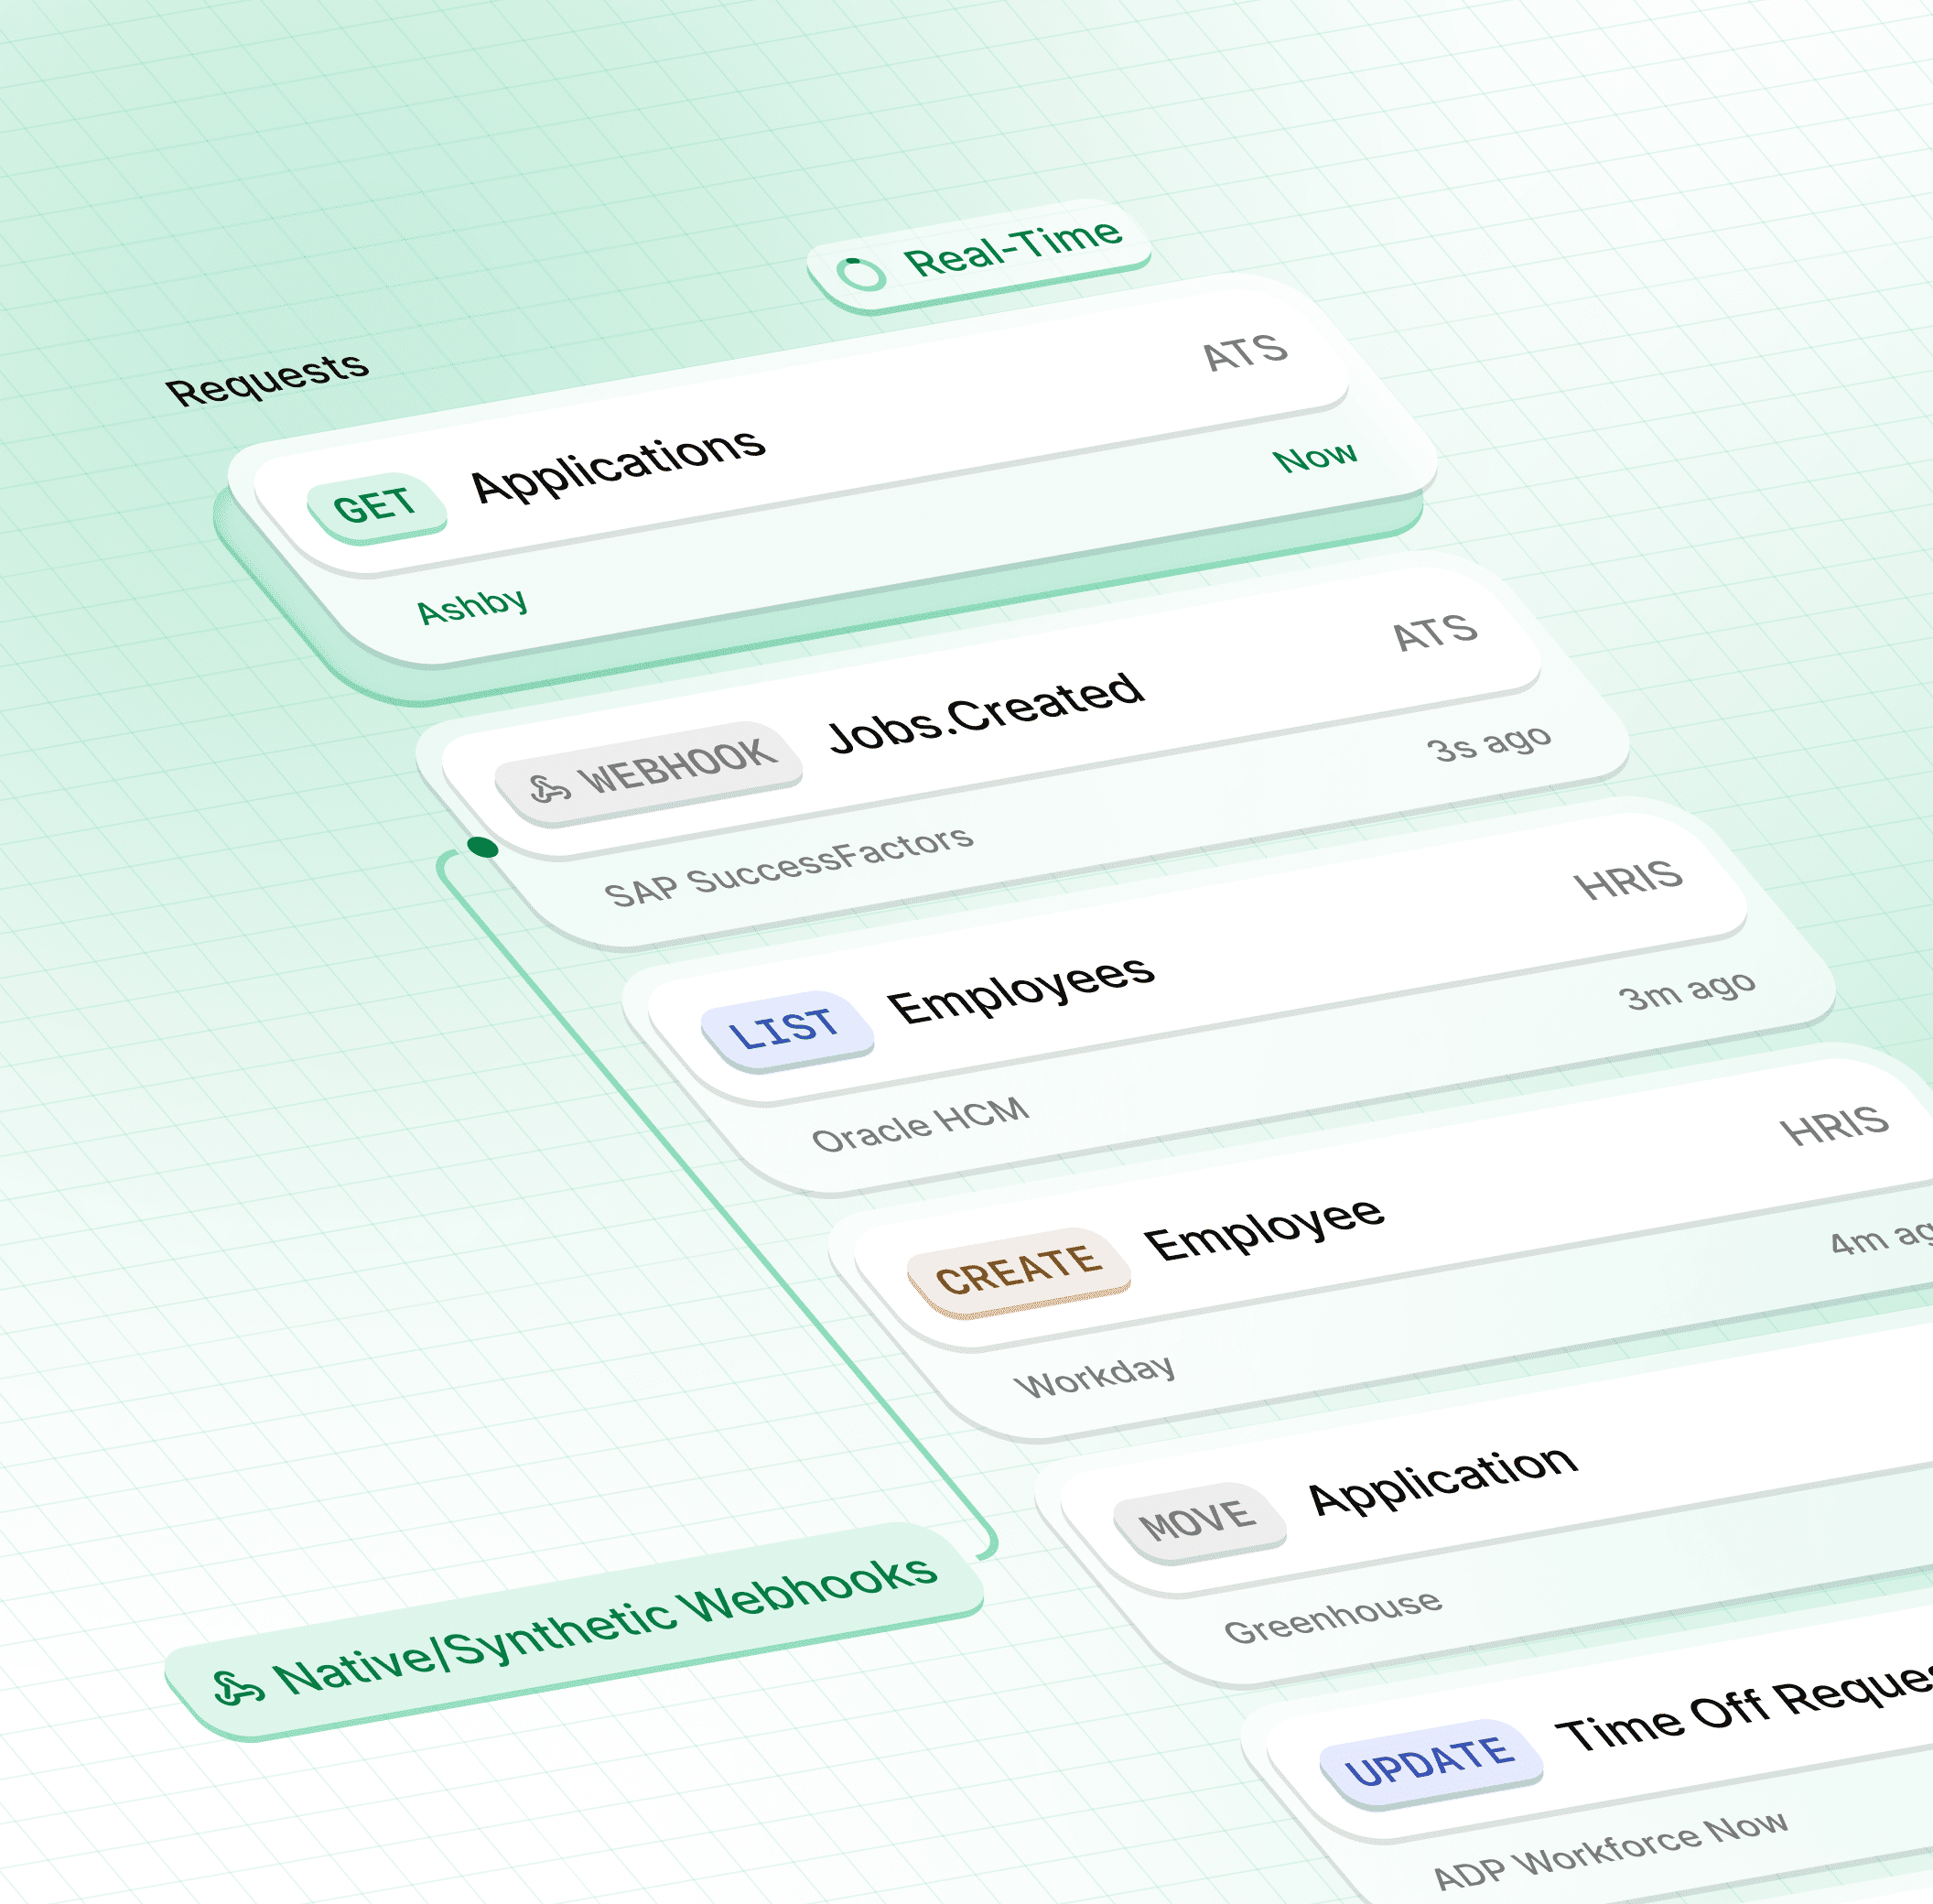
Task: Click the MOVE method badge
Action: [x=1198, y=1520]
